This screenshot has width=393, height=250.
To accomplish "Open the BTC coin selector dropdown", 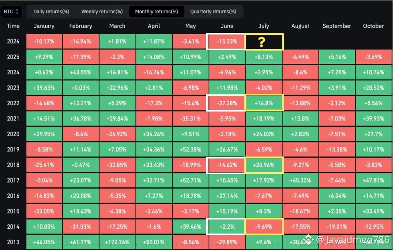I will coord(12,12).
